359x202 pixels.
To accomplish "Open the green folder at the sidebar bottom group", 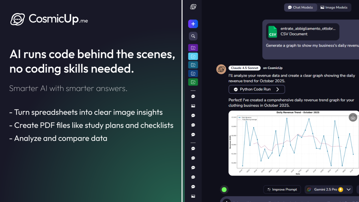I will point(193,82).
